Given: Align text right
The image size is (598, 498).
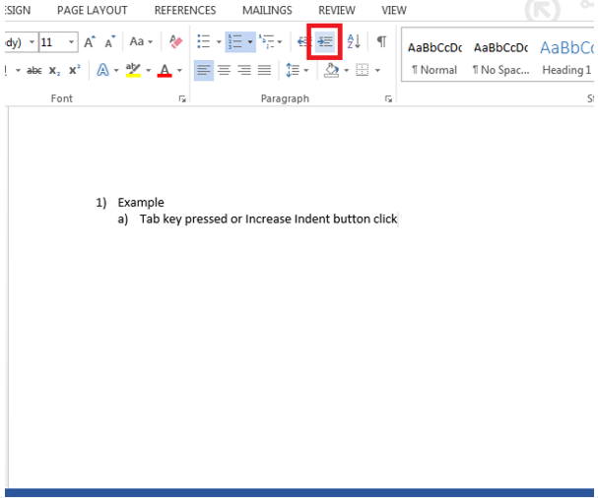Looking at the screenshot, I should pos(244,70).
